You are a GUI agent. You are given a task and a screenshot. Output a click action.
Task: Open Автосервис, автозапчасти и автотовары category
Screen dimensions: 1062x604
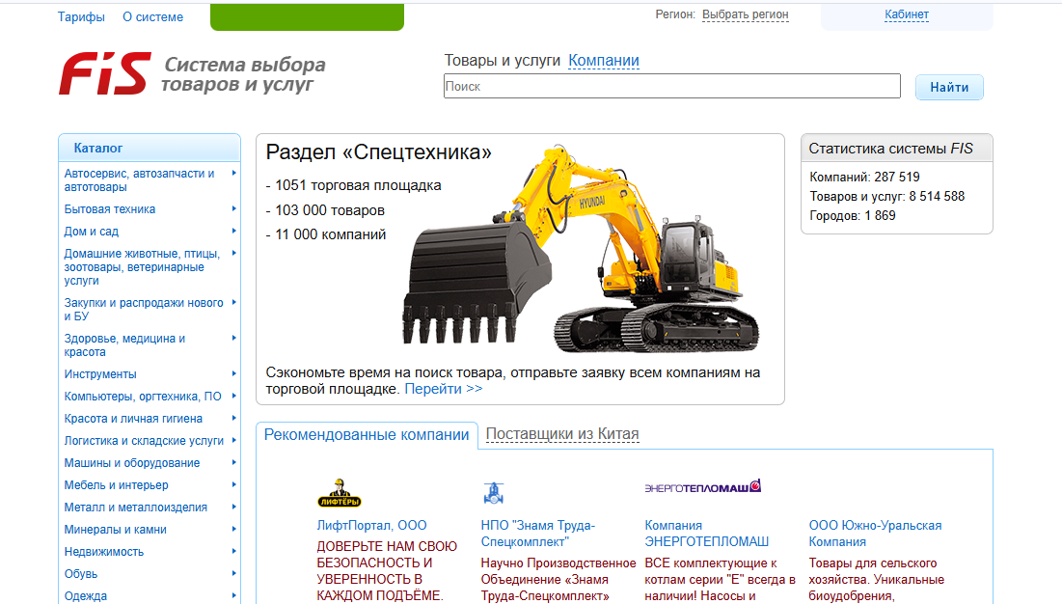coord(140,180)
